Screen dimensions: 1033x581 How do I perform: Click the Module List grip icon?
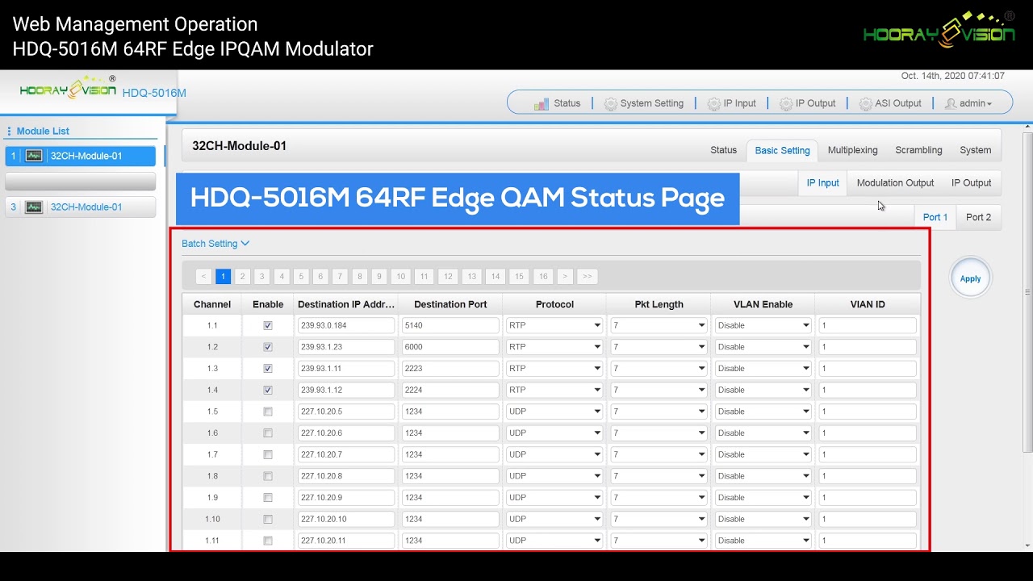[9, 131]
